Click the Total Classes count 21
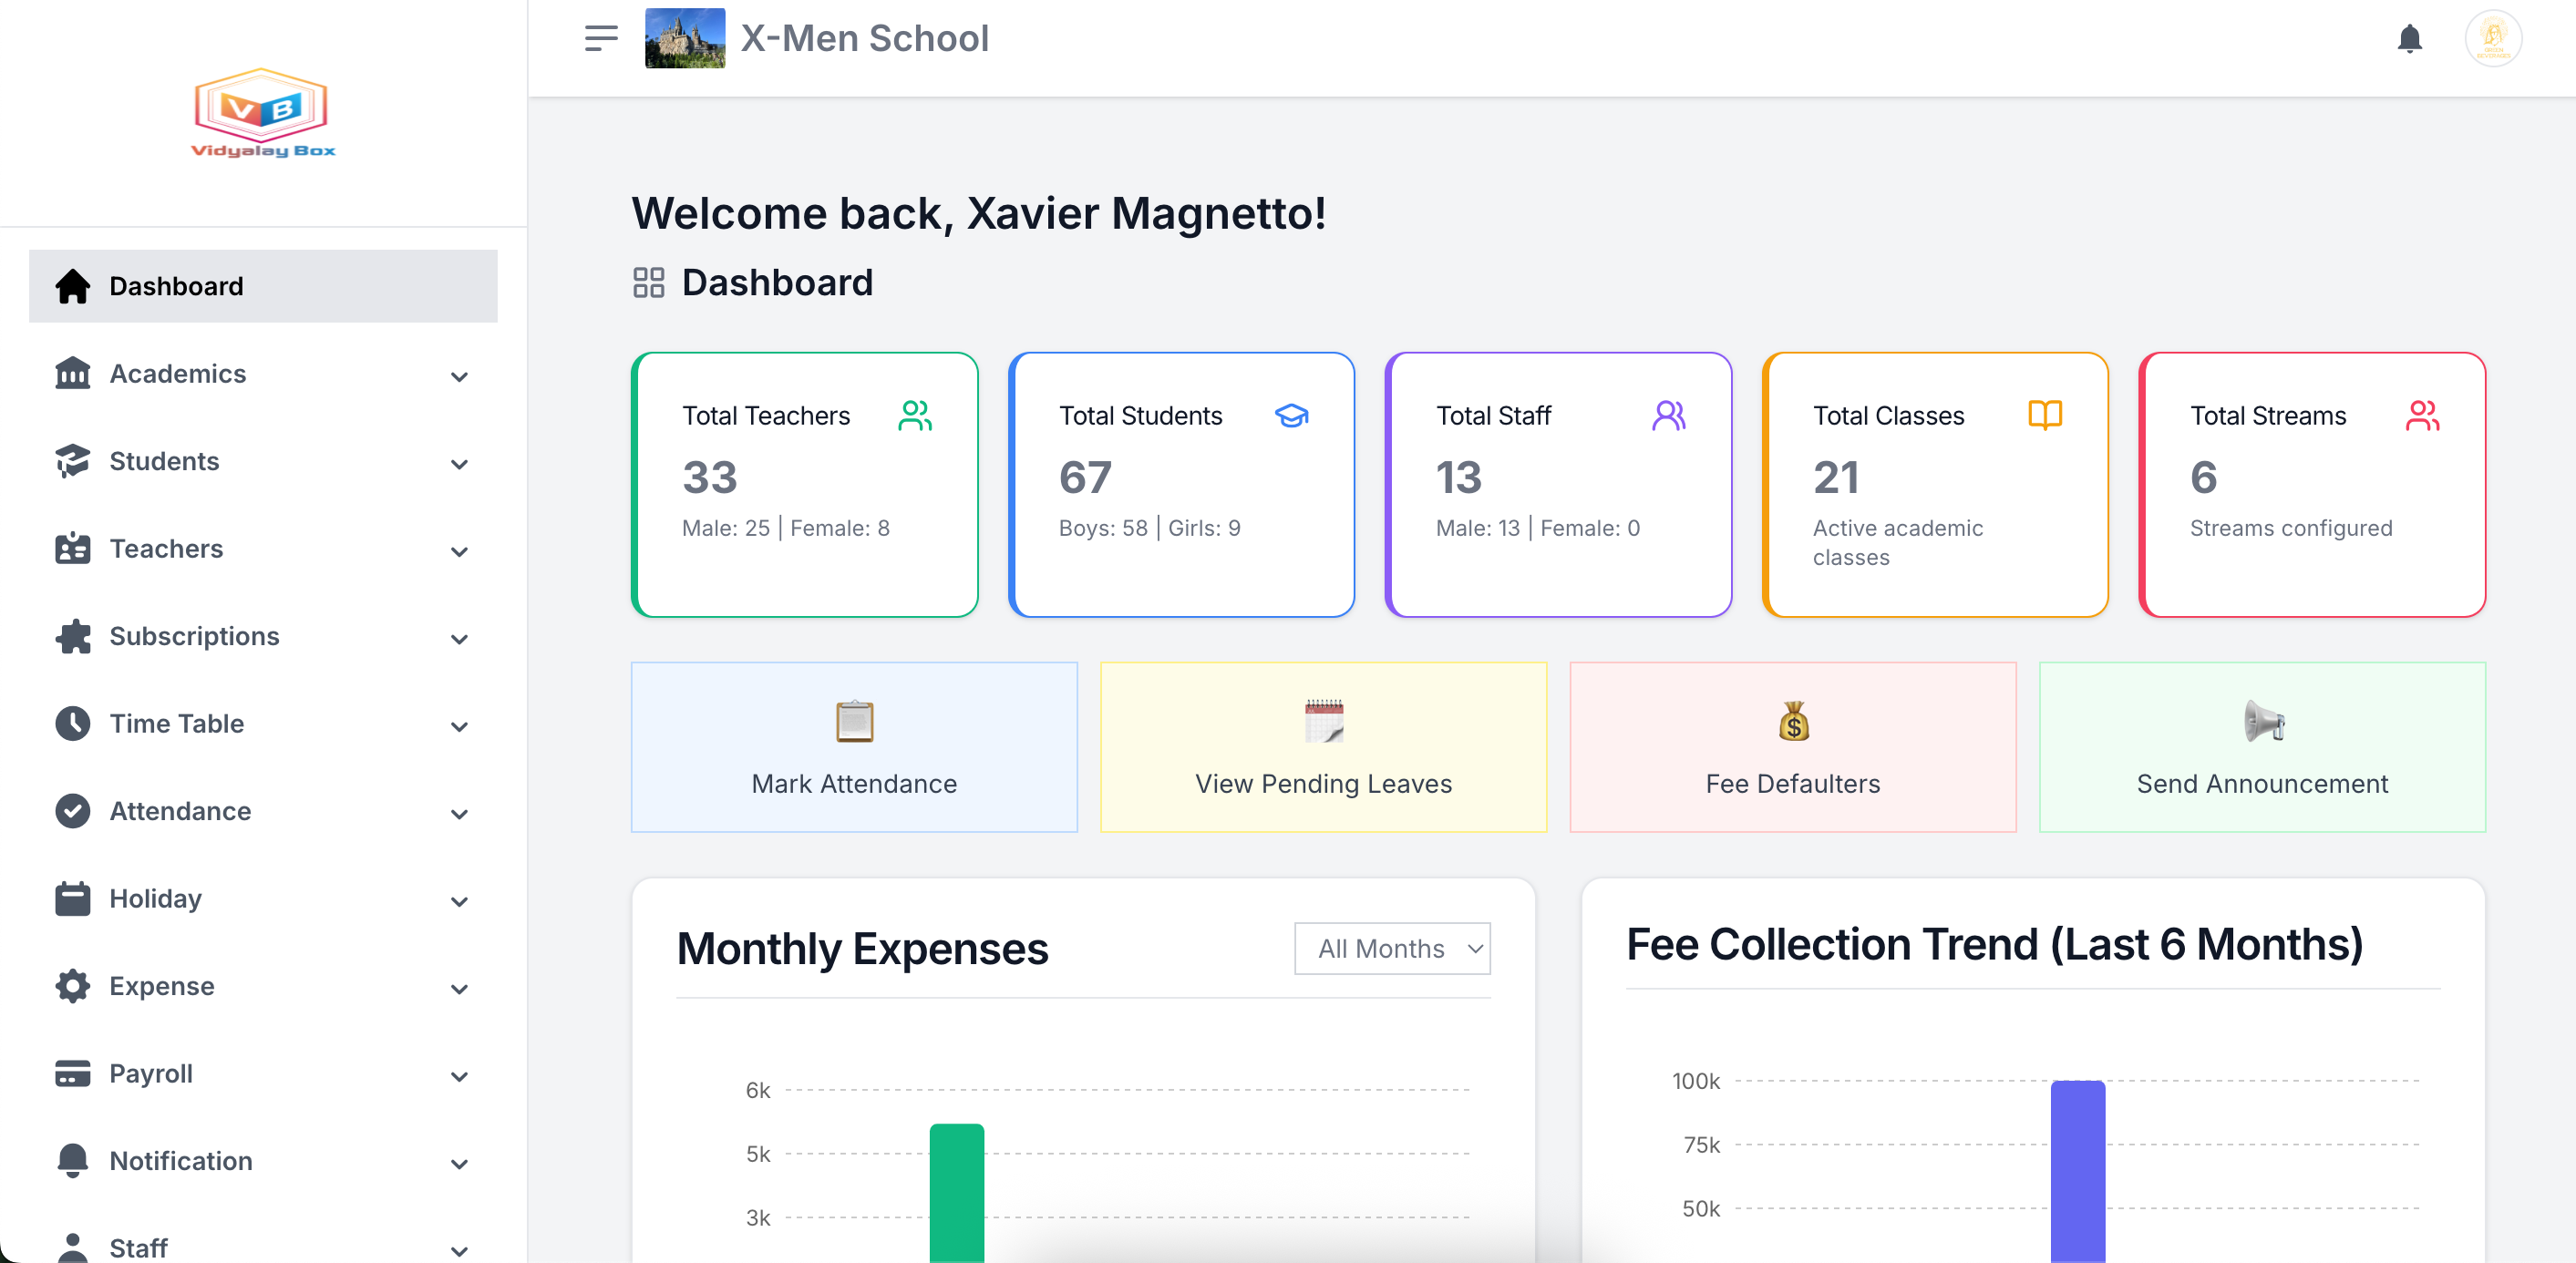 click(1836, 478)
